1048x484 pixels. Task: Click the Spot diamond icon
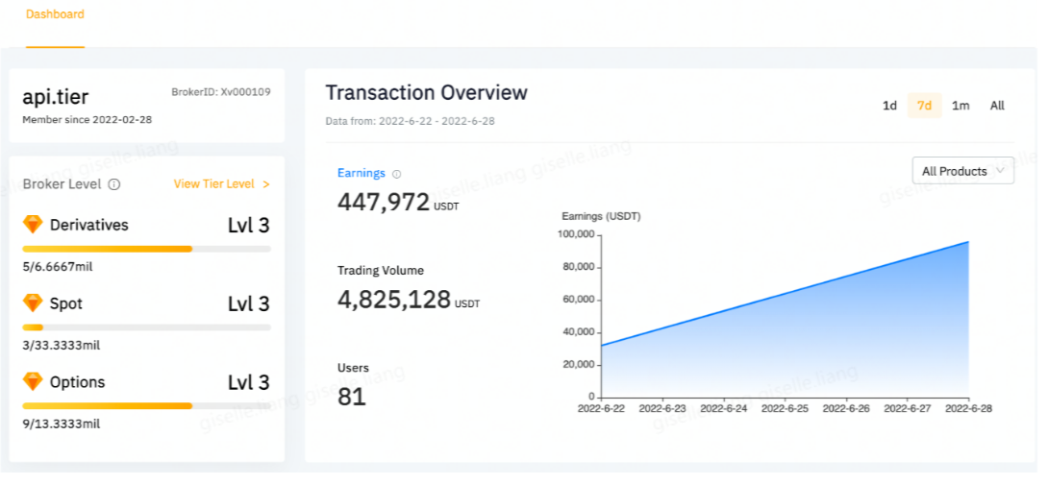click(x=33, y=303)
